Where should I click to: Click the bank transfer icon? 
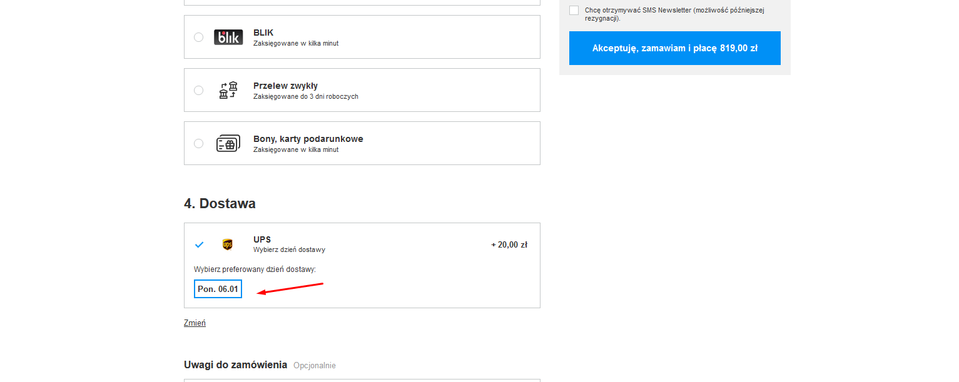coord(228,90)
